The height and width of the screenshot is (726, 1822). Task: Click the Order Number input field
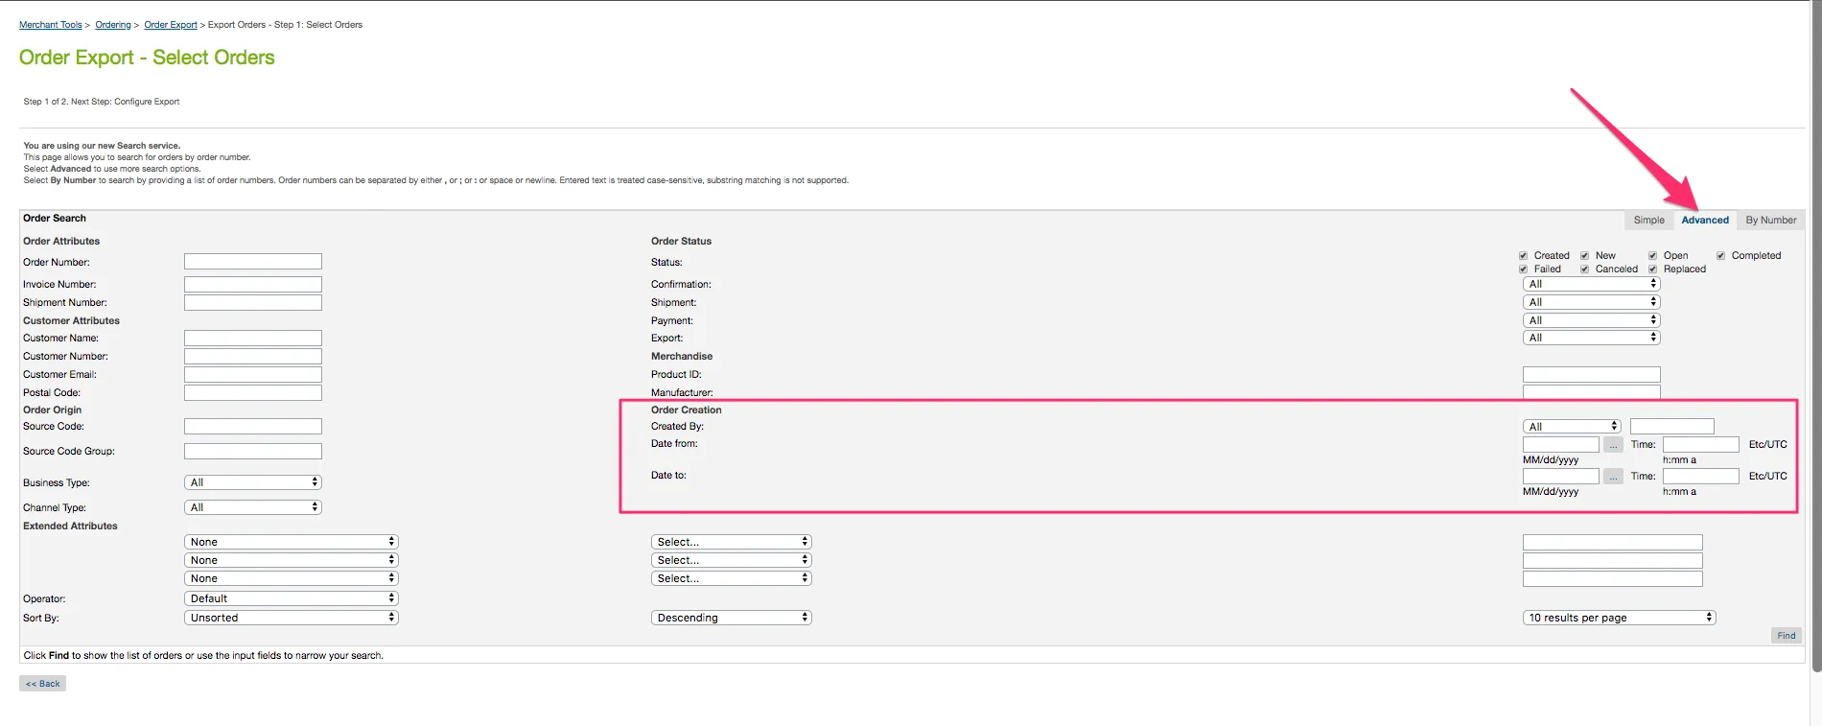pyautogui.click(x=253, y=262)
